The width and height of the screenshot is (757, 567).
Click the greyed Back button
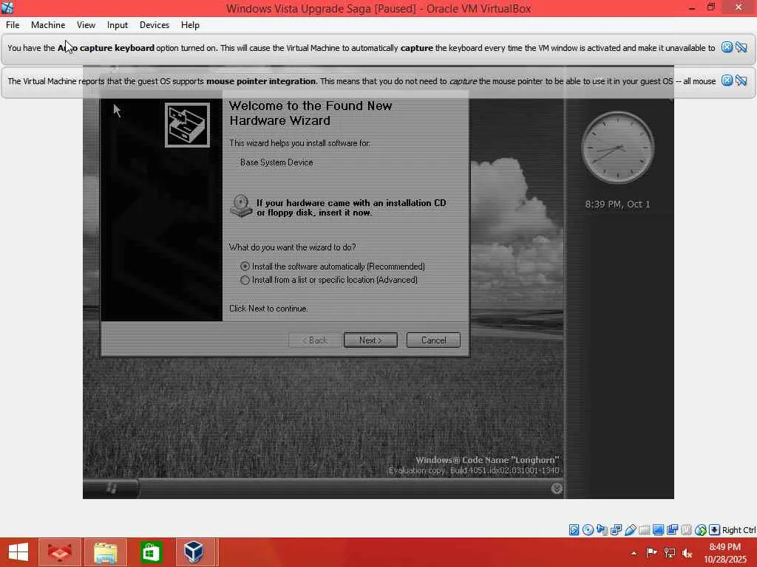coord(315,340)
